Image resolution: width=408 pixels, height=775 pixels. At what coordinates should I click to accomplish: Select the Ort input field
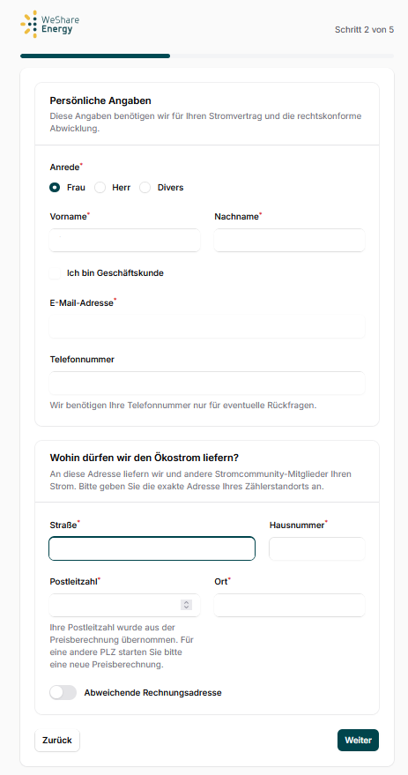[289, 605]
